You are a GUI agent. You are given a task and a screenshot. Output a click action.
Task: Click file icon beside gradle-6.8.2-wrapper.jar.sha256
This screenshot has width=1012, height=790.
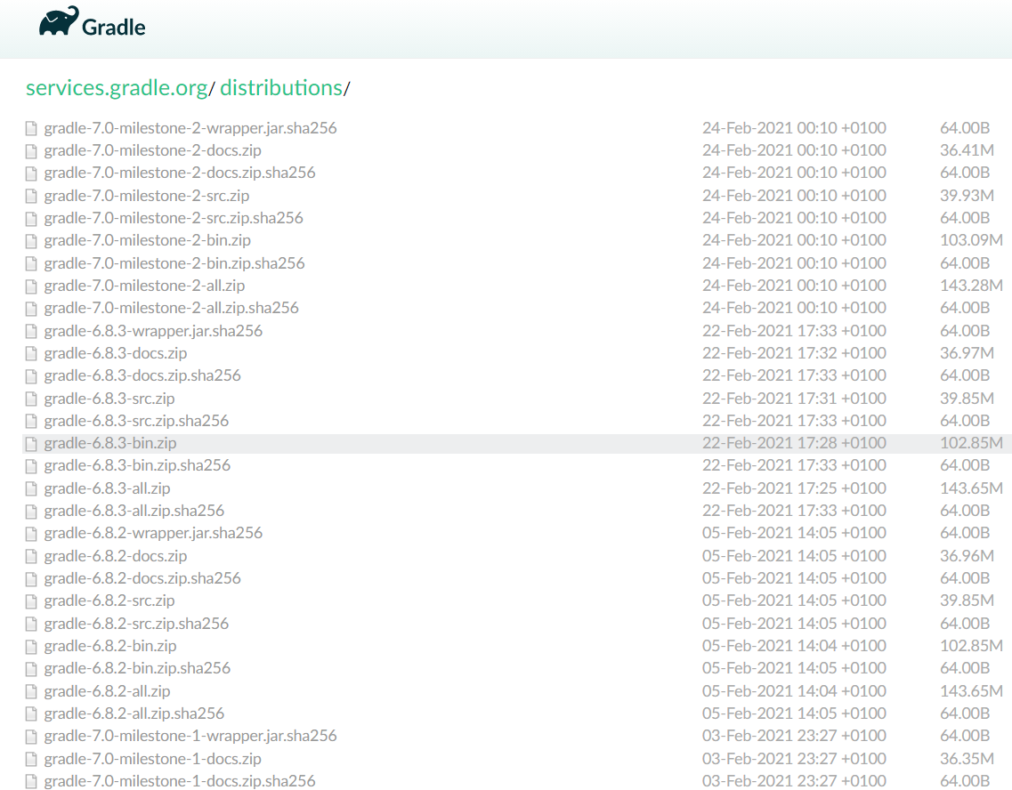click(x=31, y=533)
